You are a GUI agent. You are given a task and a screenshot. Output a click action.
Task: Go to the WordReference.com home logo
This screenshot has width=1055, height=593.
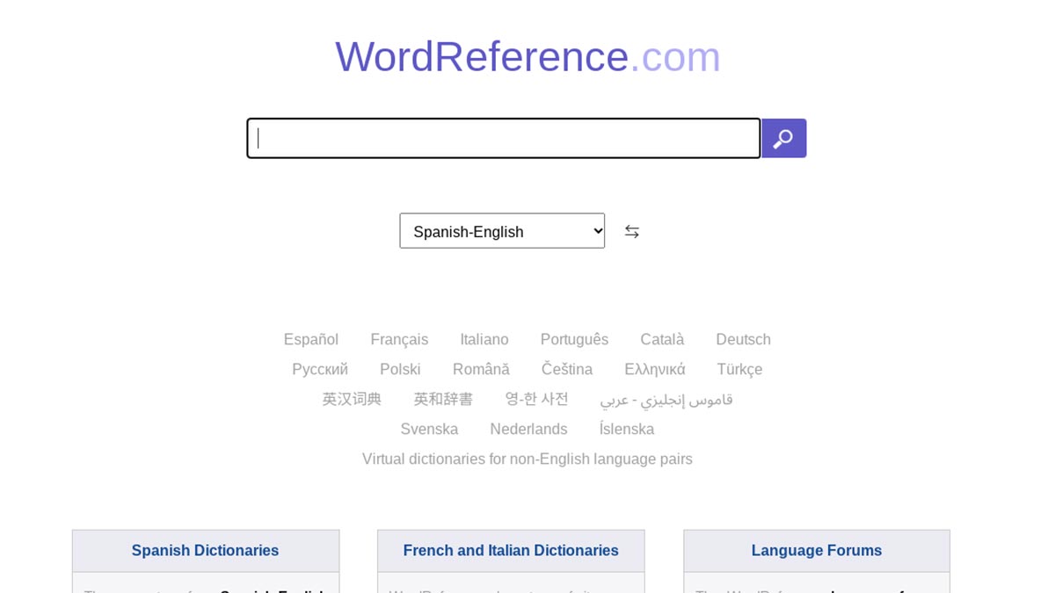click(527, 57)
